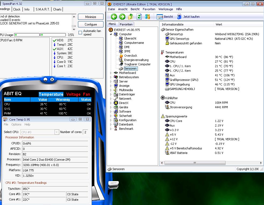Expand the Motherboard tree node

pyautogui.click(x=111, y=73)
